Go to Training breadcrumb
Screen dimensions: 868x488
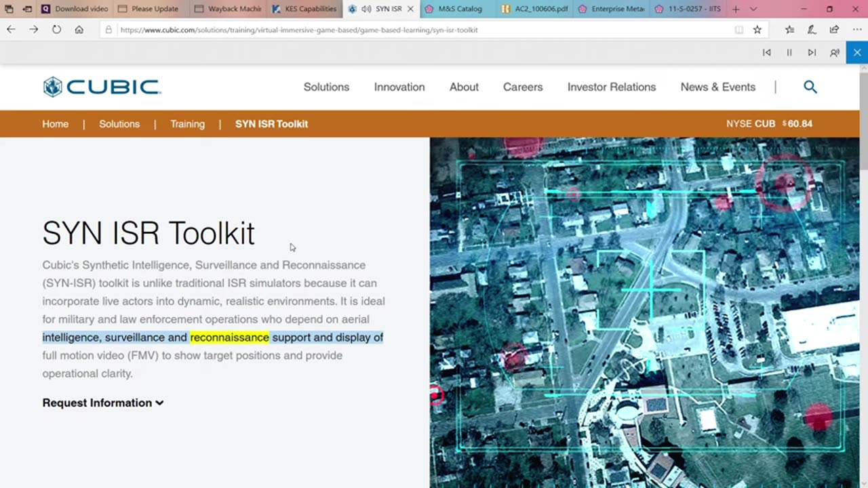pos(187,124)
